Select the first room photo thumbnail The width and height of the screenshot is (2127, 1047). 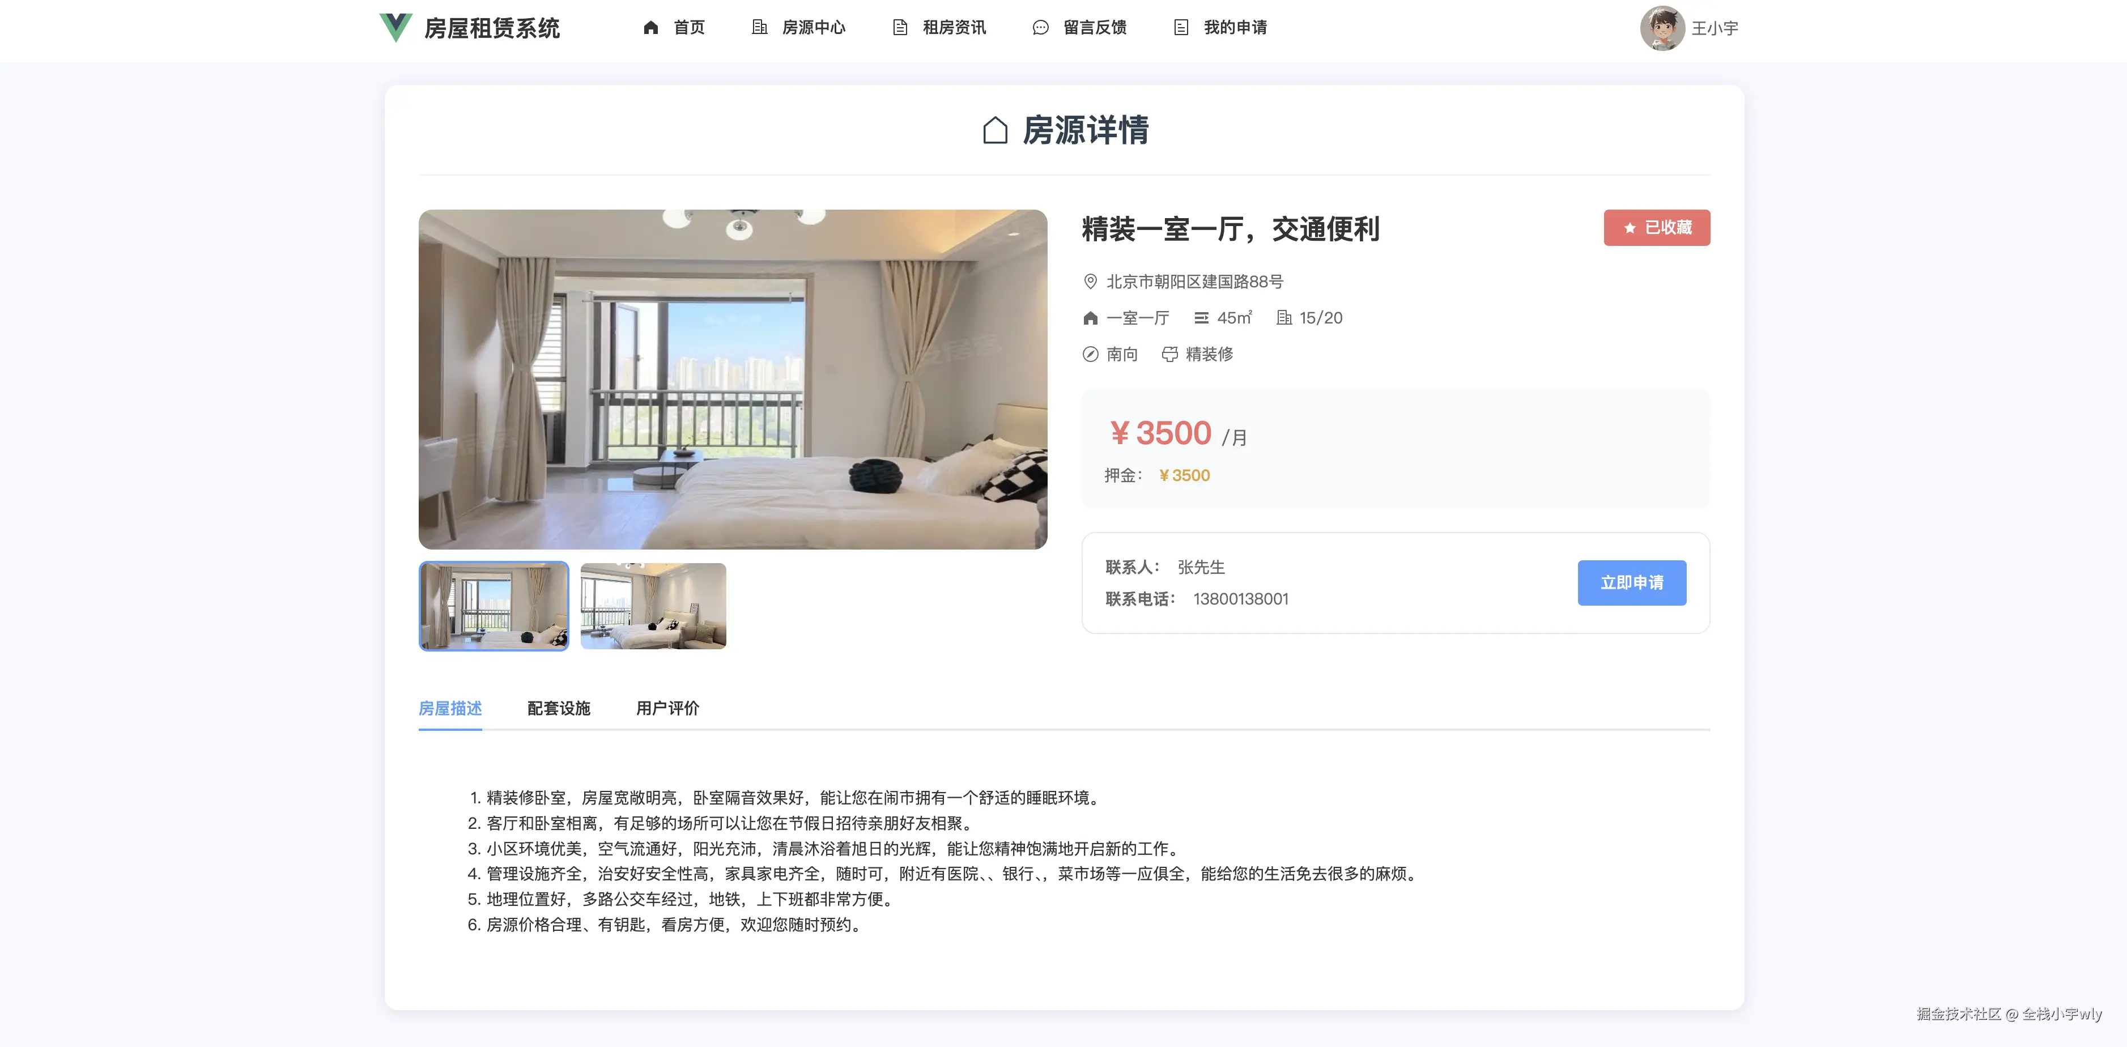point(494,606)
